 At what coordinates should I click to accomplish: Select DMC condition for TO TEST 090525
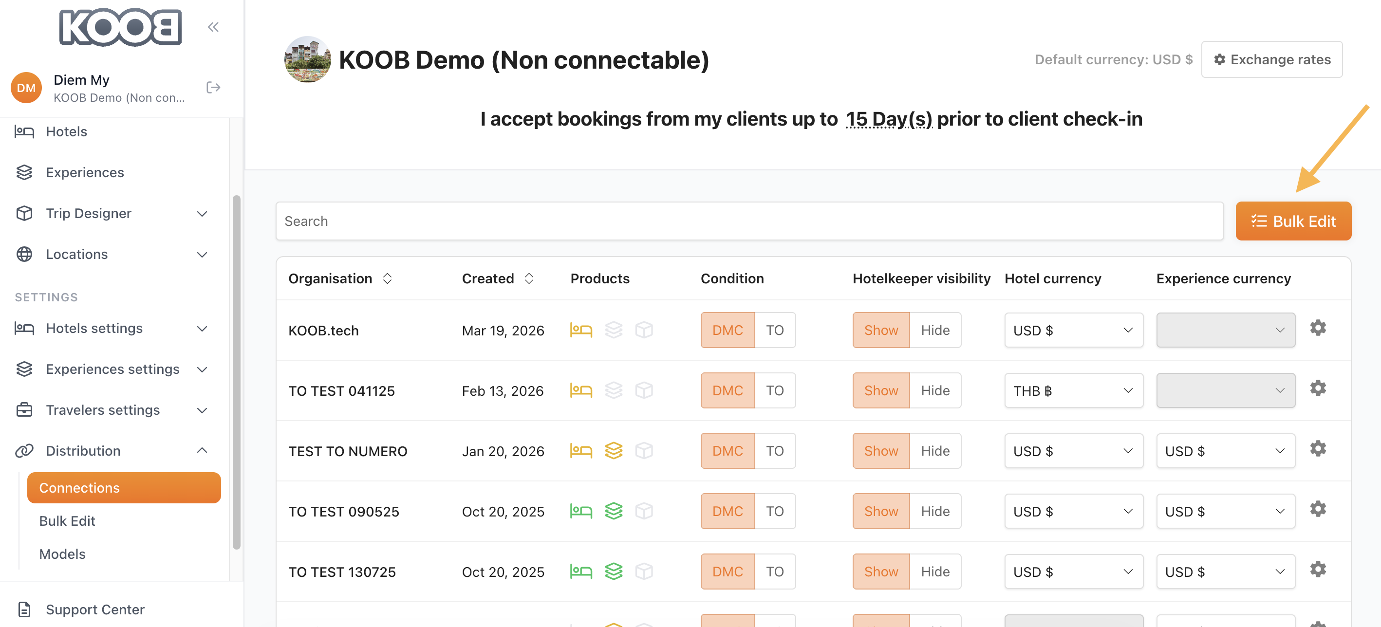[x=727, y=511]
